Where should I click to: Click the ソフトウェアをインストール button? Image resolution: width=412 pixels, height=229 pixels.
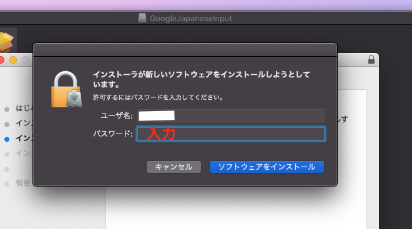coord(267,167)
